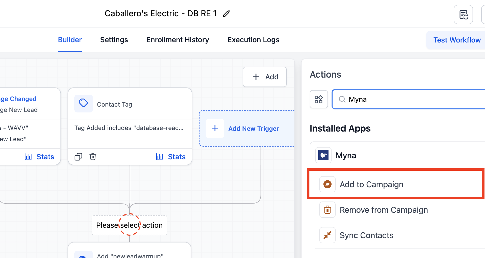Image resolution: width=485 pixels, height=258 pixels.
Task: Select the Add to Campaign action icon
Action: point(327,184)
